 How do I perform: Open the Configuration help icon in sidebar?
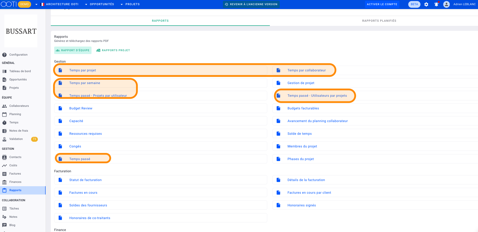[x=4, y=55]
